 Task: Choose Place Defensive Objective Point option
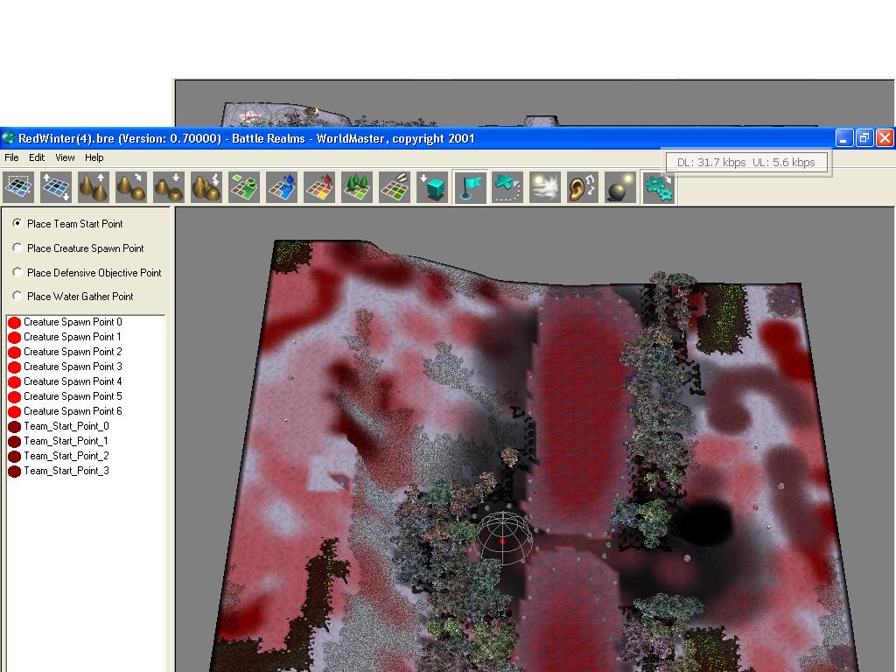pyautogui.click(x=87, y=273)
